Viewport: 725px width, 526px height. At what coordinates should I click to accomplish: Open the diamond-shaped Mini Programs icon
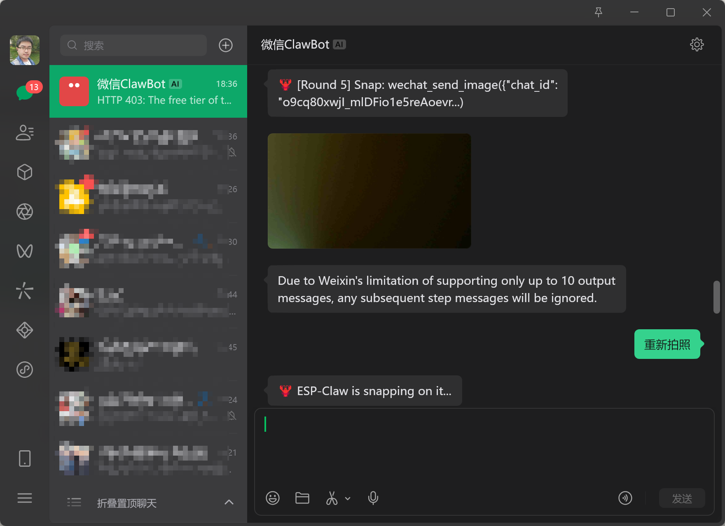(25, 330)
